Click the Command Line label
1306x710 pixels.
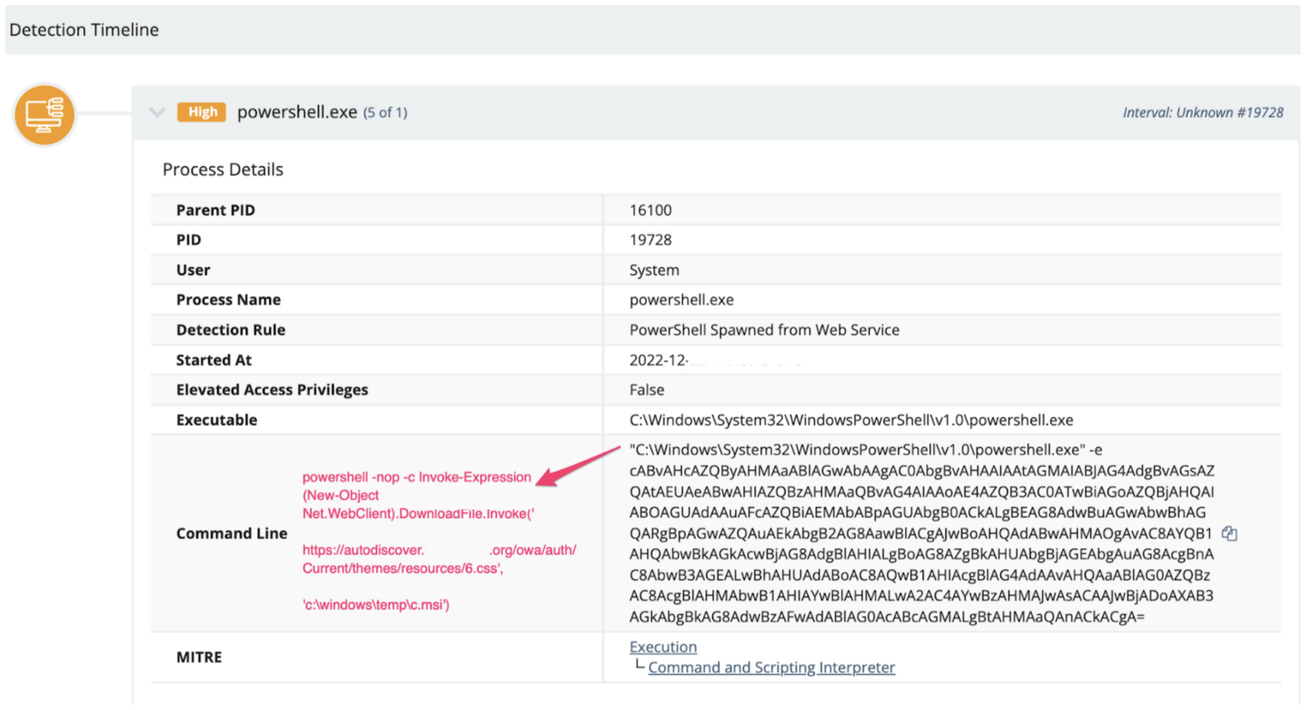(x=232, y=534)
